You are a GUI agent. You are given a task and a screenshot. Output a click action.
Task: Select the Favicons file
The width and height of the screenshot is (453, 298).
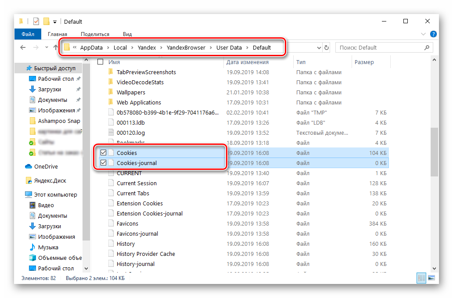[127, 224]
